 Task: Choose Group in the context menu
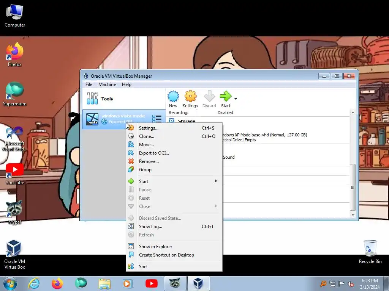coord(174,170)
